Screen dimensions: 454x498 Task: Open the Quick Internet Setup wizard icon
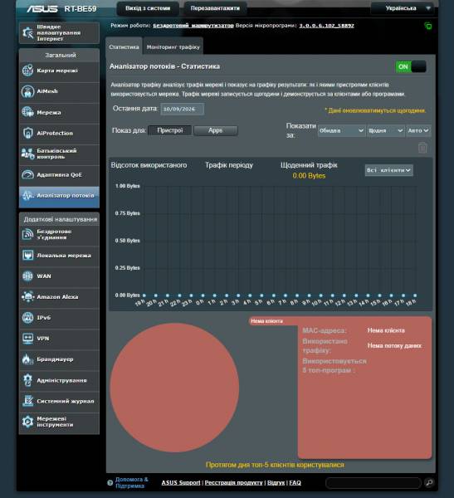(x=27, y=32)
